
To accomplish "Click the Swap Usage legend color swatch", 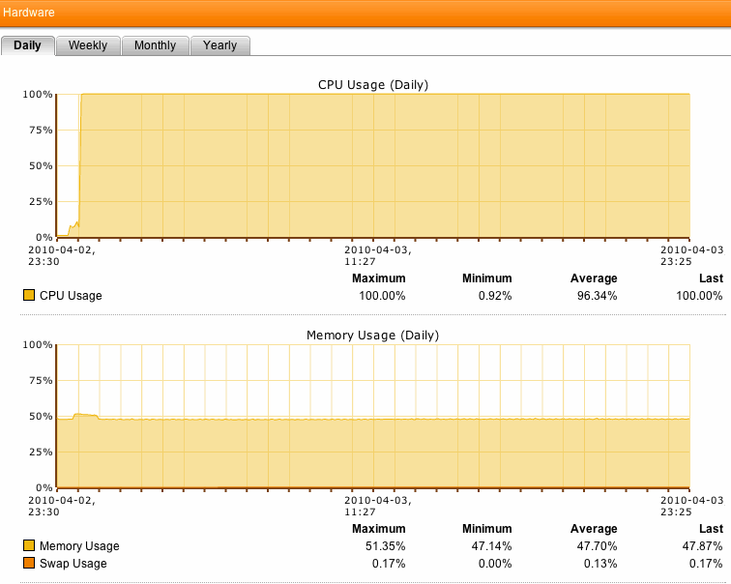I will [x=28, y=563].
